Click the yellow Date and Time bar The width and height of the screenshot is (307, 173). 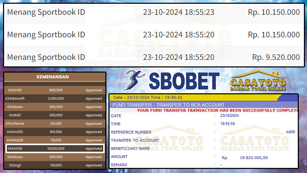click(191, 97)
